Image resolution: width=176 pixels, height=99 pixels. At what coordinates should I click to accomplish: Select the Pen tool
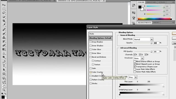click(4, 62)
